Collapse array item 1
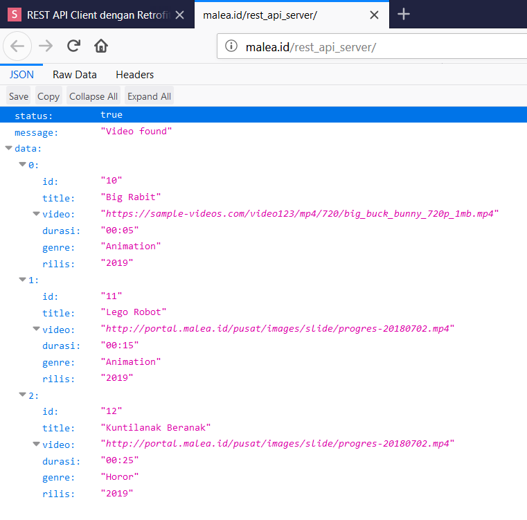 point(23,279)
